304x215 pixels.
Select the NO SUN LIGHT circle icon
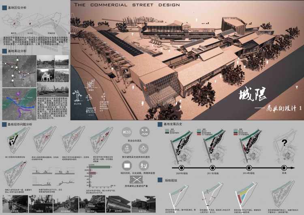click(127, 149)
